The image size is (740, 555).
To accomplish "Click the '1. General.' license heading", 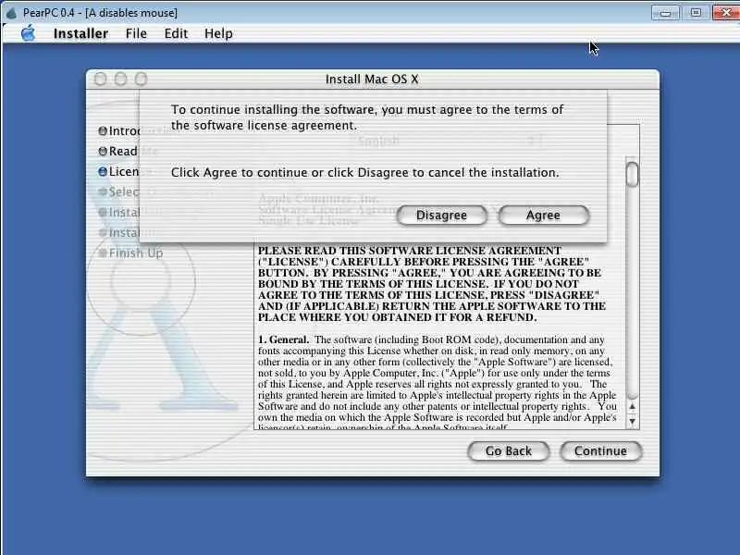I will (x=283, y=339).
